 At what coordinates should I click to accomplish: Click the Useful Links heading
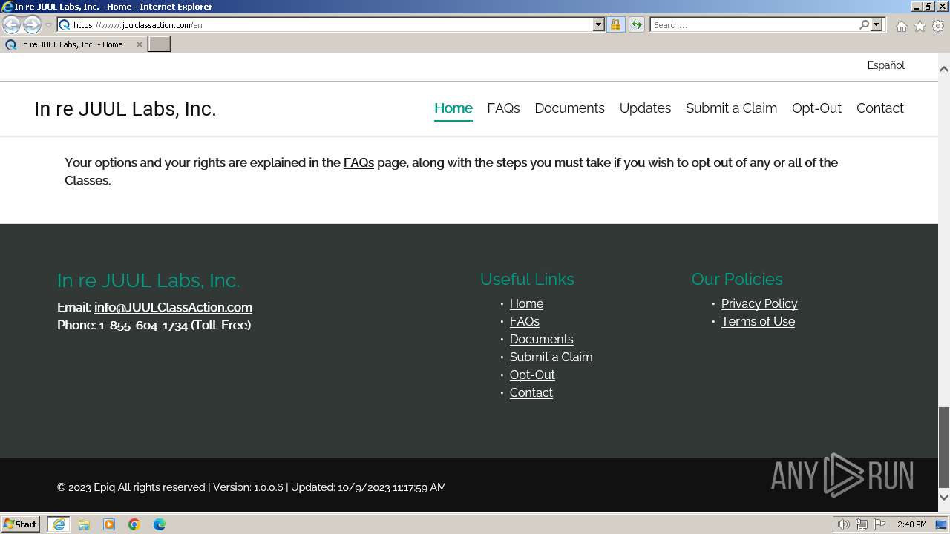point(527,279)
